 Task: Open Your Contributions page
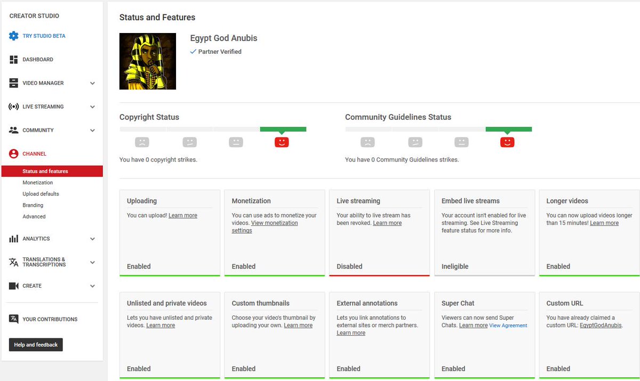point(50,319)
